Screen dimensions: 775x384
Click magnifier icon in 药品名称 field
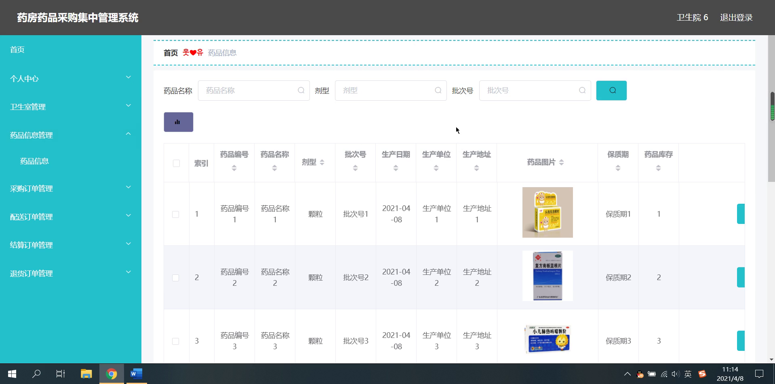tap(301, 91)
